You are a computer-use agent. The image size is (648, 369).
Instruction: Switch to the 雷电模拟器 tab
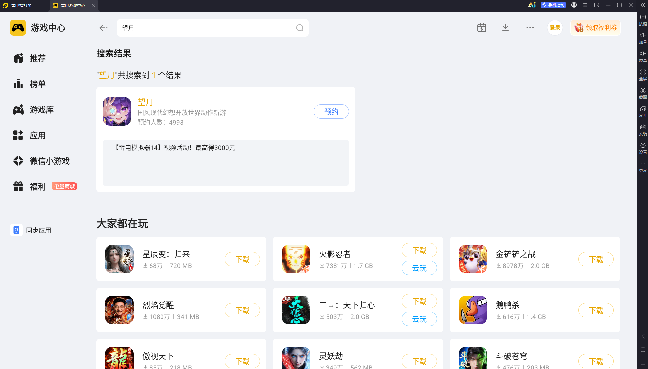(x=17, y=5)
